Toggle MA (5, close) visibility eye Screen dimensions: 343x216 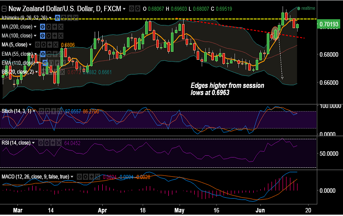click(38, 45)
